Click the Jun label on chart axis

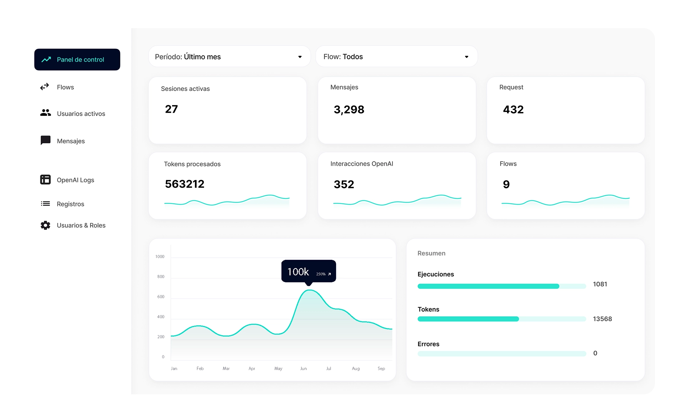tap(304, 369)
